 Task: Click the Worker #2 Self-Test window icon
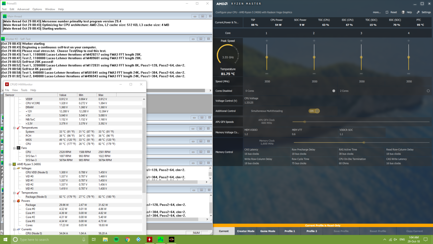coord(3,39)
